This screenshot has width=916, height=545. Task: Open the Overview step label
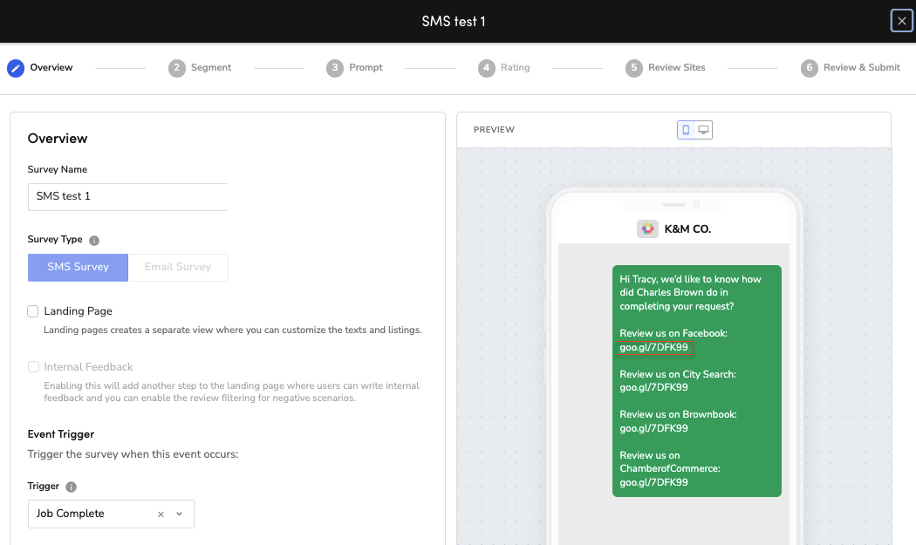[x=51, y=67]
